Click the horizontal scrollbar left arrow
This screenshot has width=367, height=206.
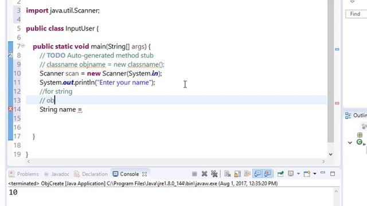pos(29,161)
